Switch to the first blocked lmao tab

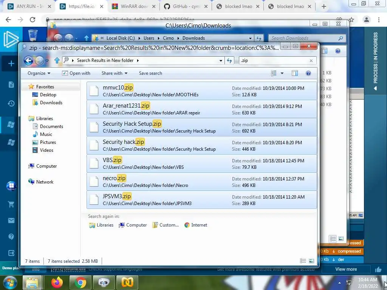coord(238,7)
